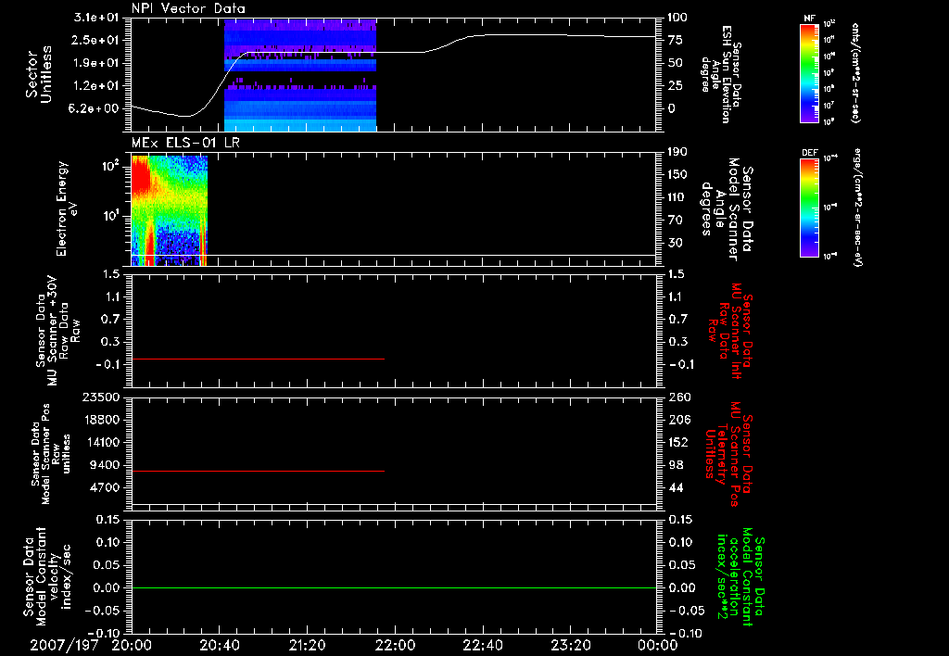
Task: Click the 00:00 time tick label
Action: [x=658, y=645]
